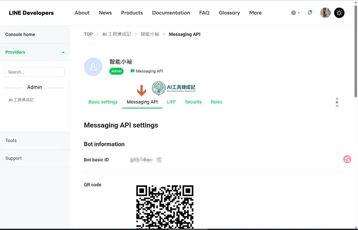Switch to the LIFF tab

tap(171, 102)
